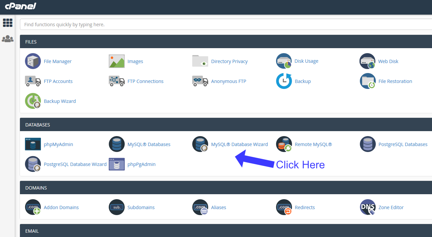Collapse the FILES section header

[226, 41]
